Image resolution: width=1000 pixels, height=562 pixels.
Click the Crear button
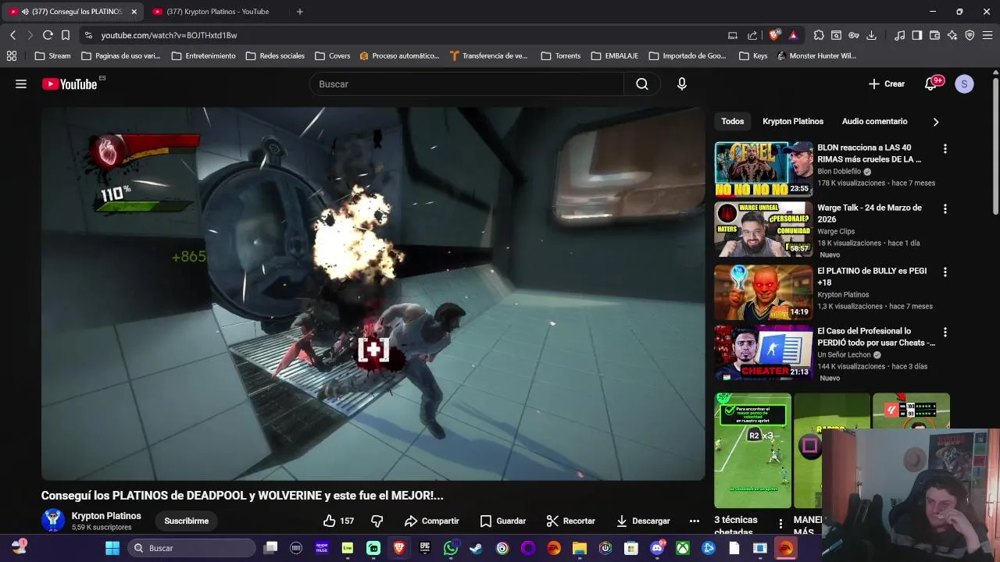pos(886,84)
